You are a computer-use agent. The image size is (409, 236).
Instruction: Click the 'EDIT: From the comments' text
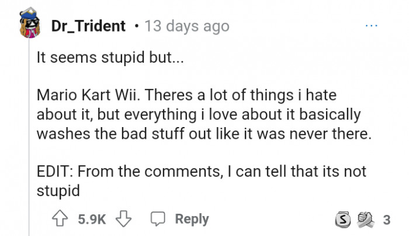pyautogui.click(x=129, y=172)
